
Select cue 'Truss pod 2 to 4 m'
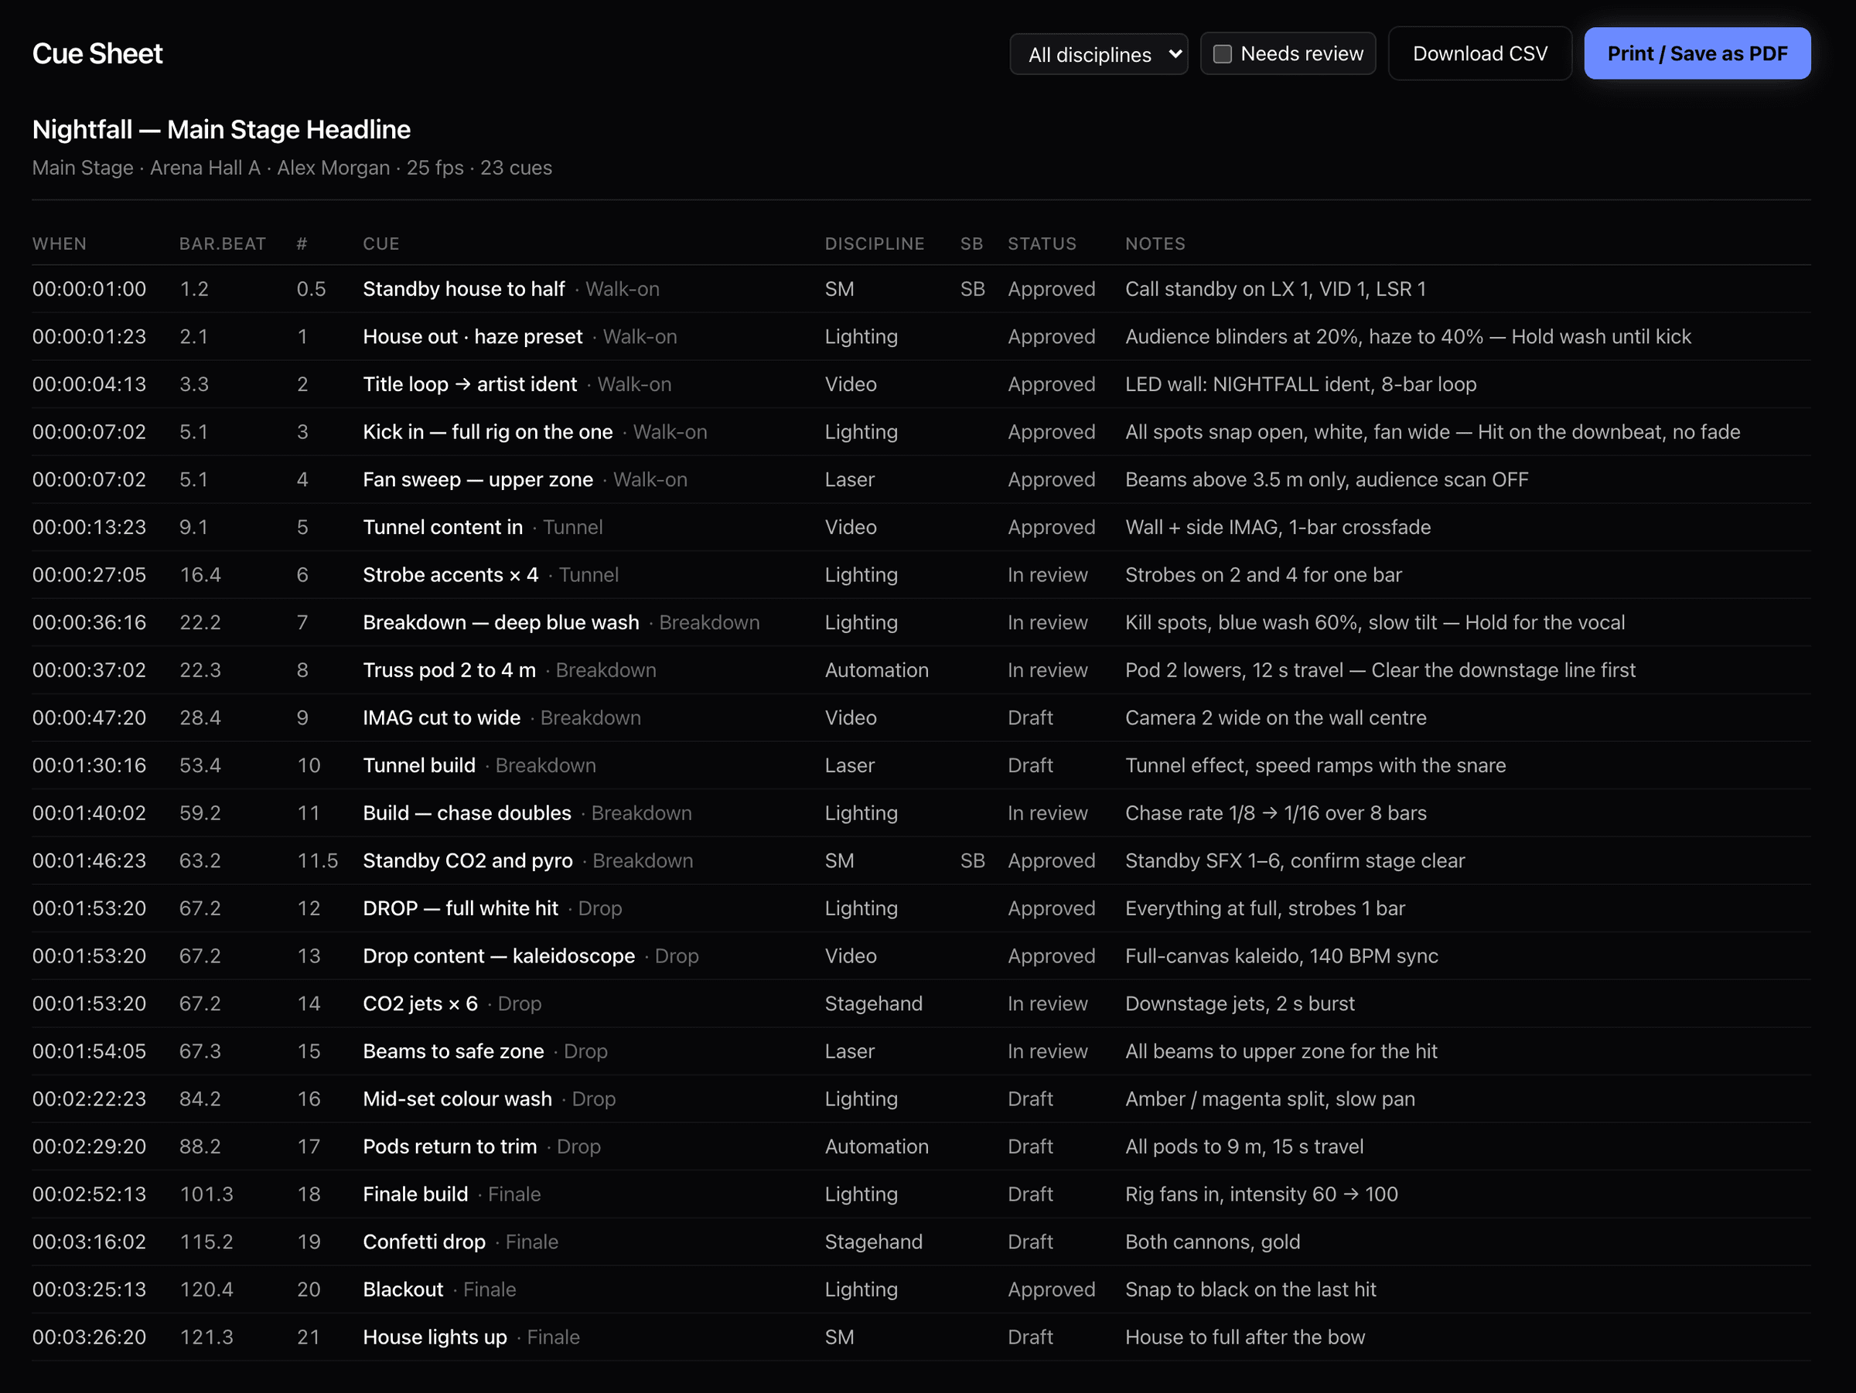click(x=449, y=670)
